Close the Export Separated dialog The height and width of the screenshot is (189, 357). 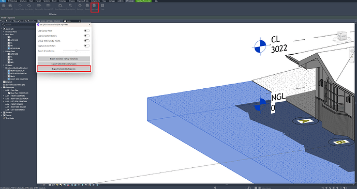pos(90,25)
